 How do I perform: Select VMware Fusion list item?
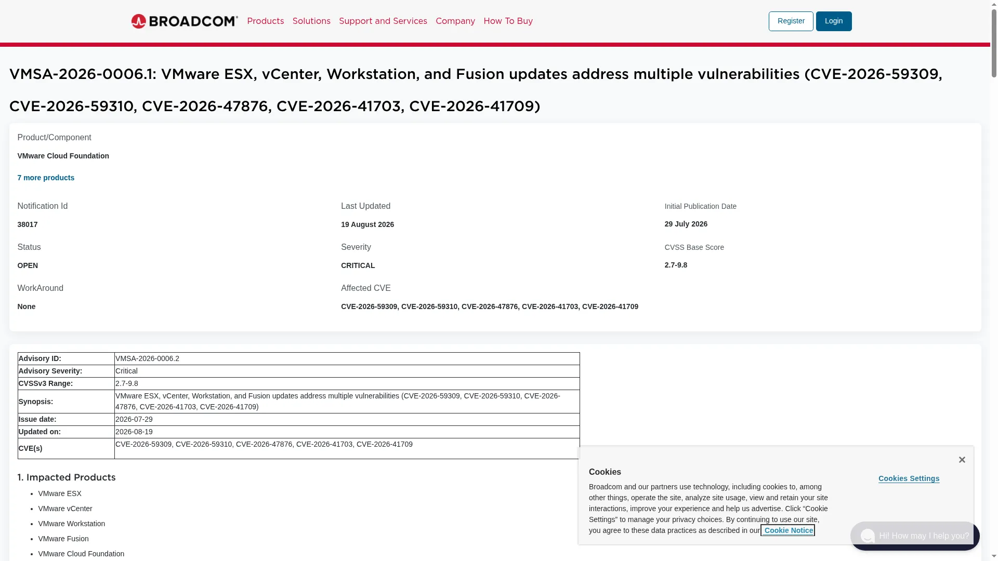[x=63, y=539]
